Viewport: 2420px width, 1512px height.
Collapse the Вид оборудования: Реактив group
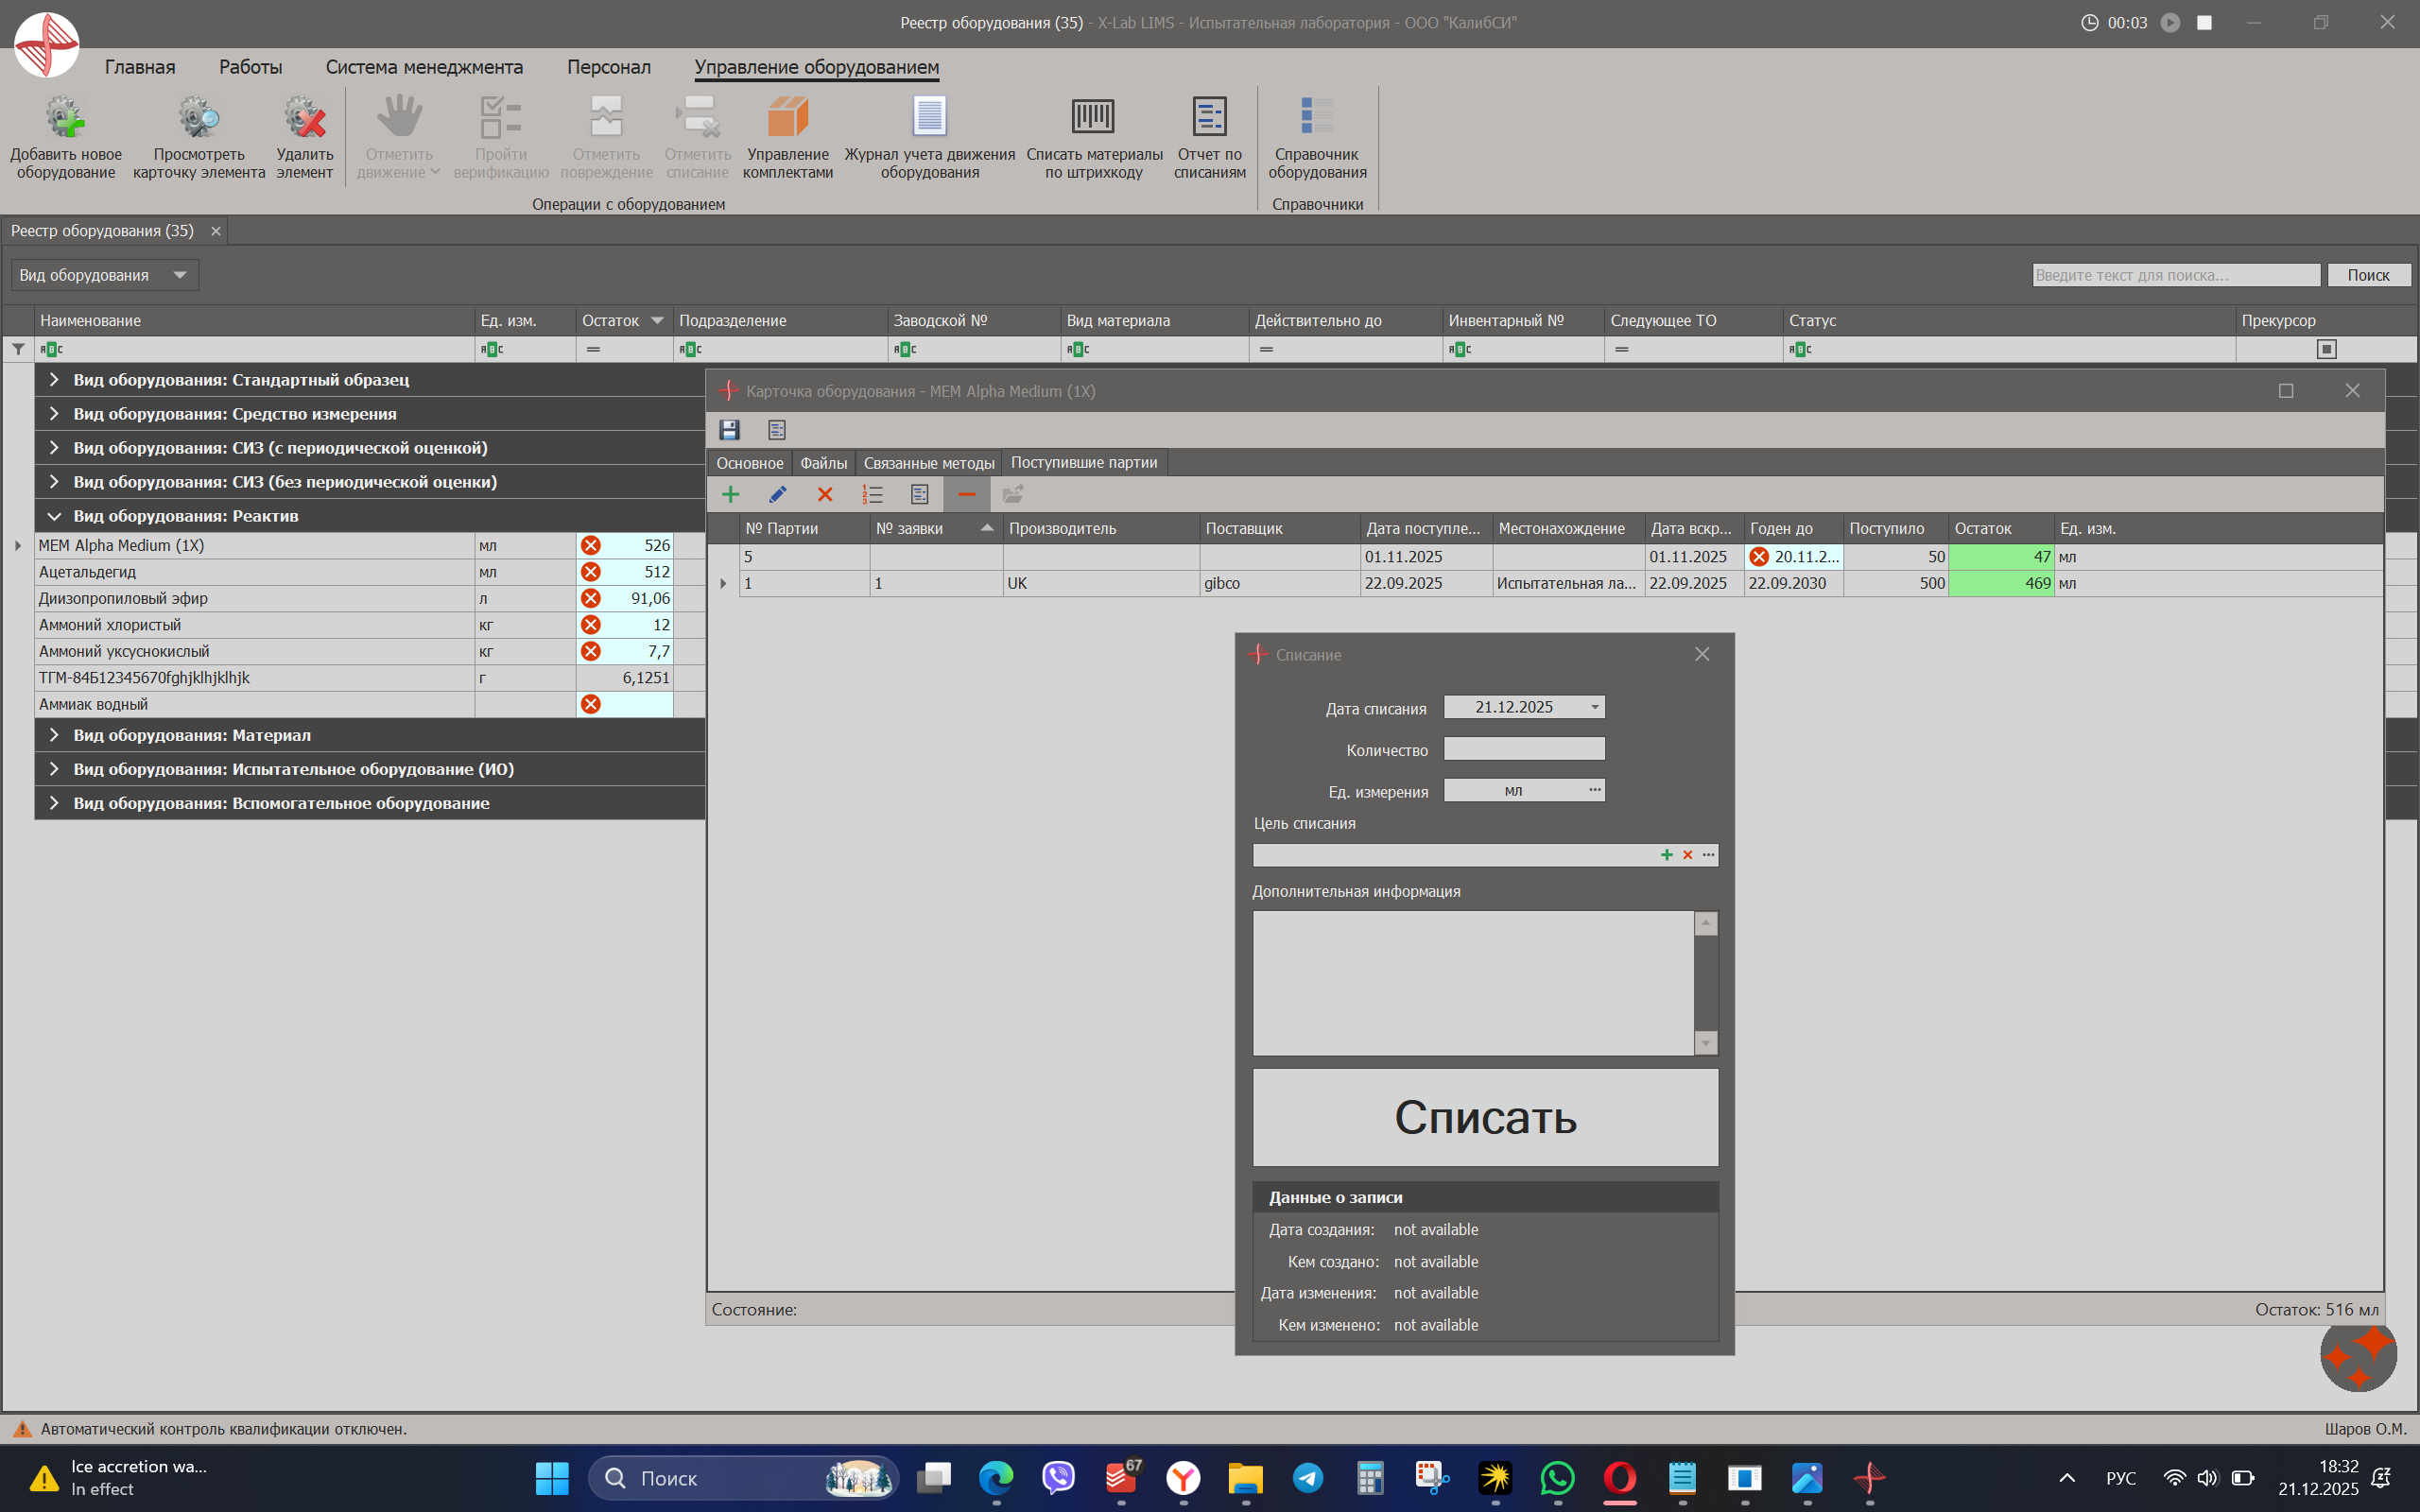(54, 516)
